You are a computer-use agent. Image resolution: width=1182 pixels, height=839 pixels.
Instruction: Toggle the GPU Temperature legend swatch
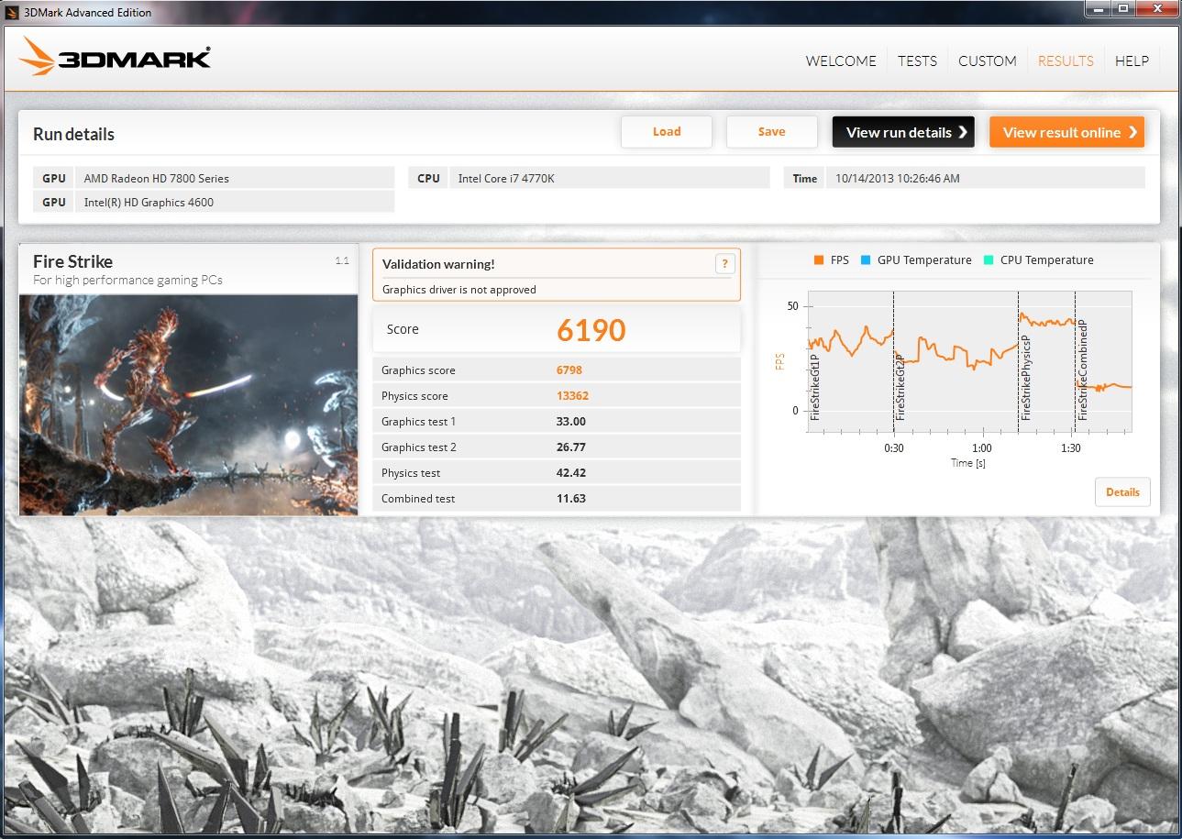tap(866, 260)
